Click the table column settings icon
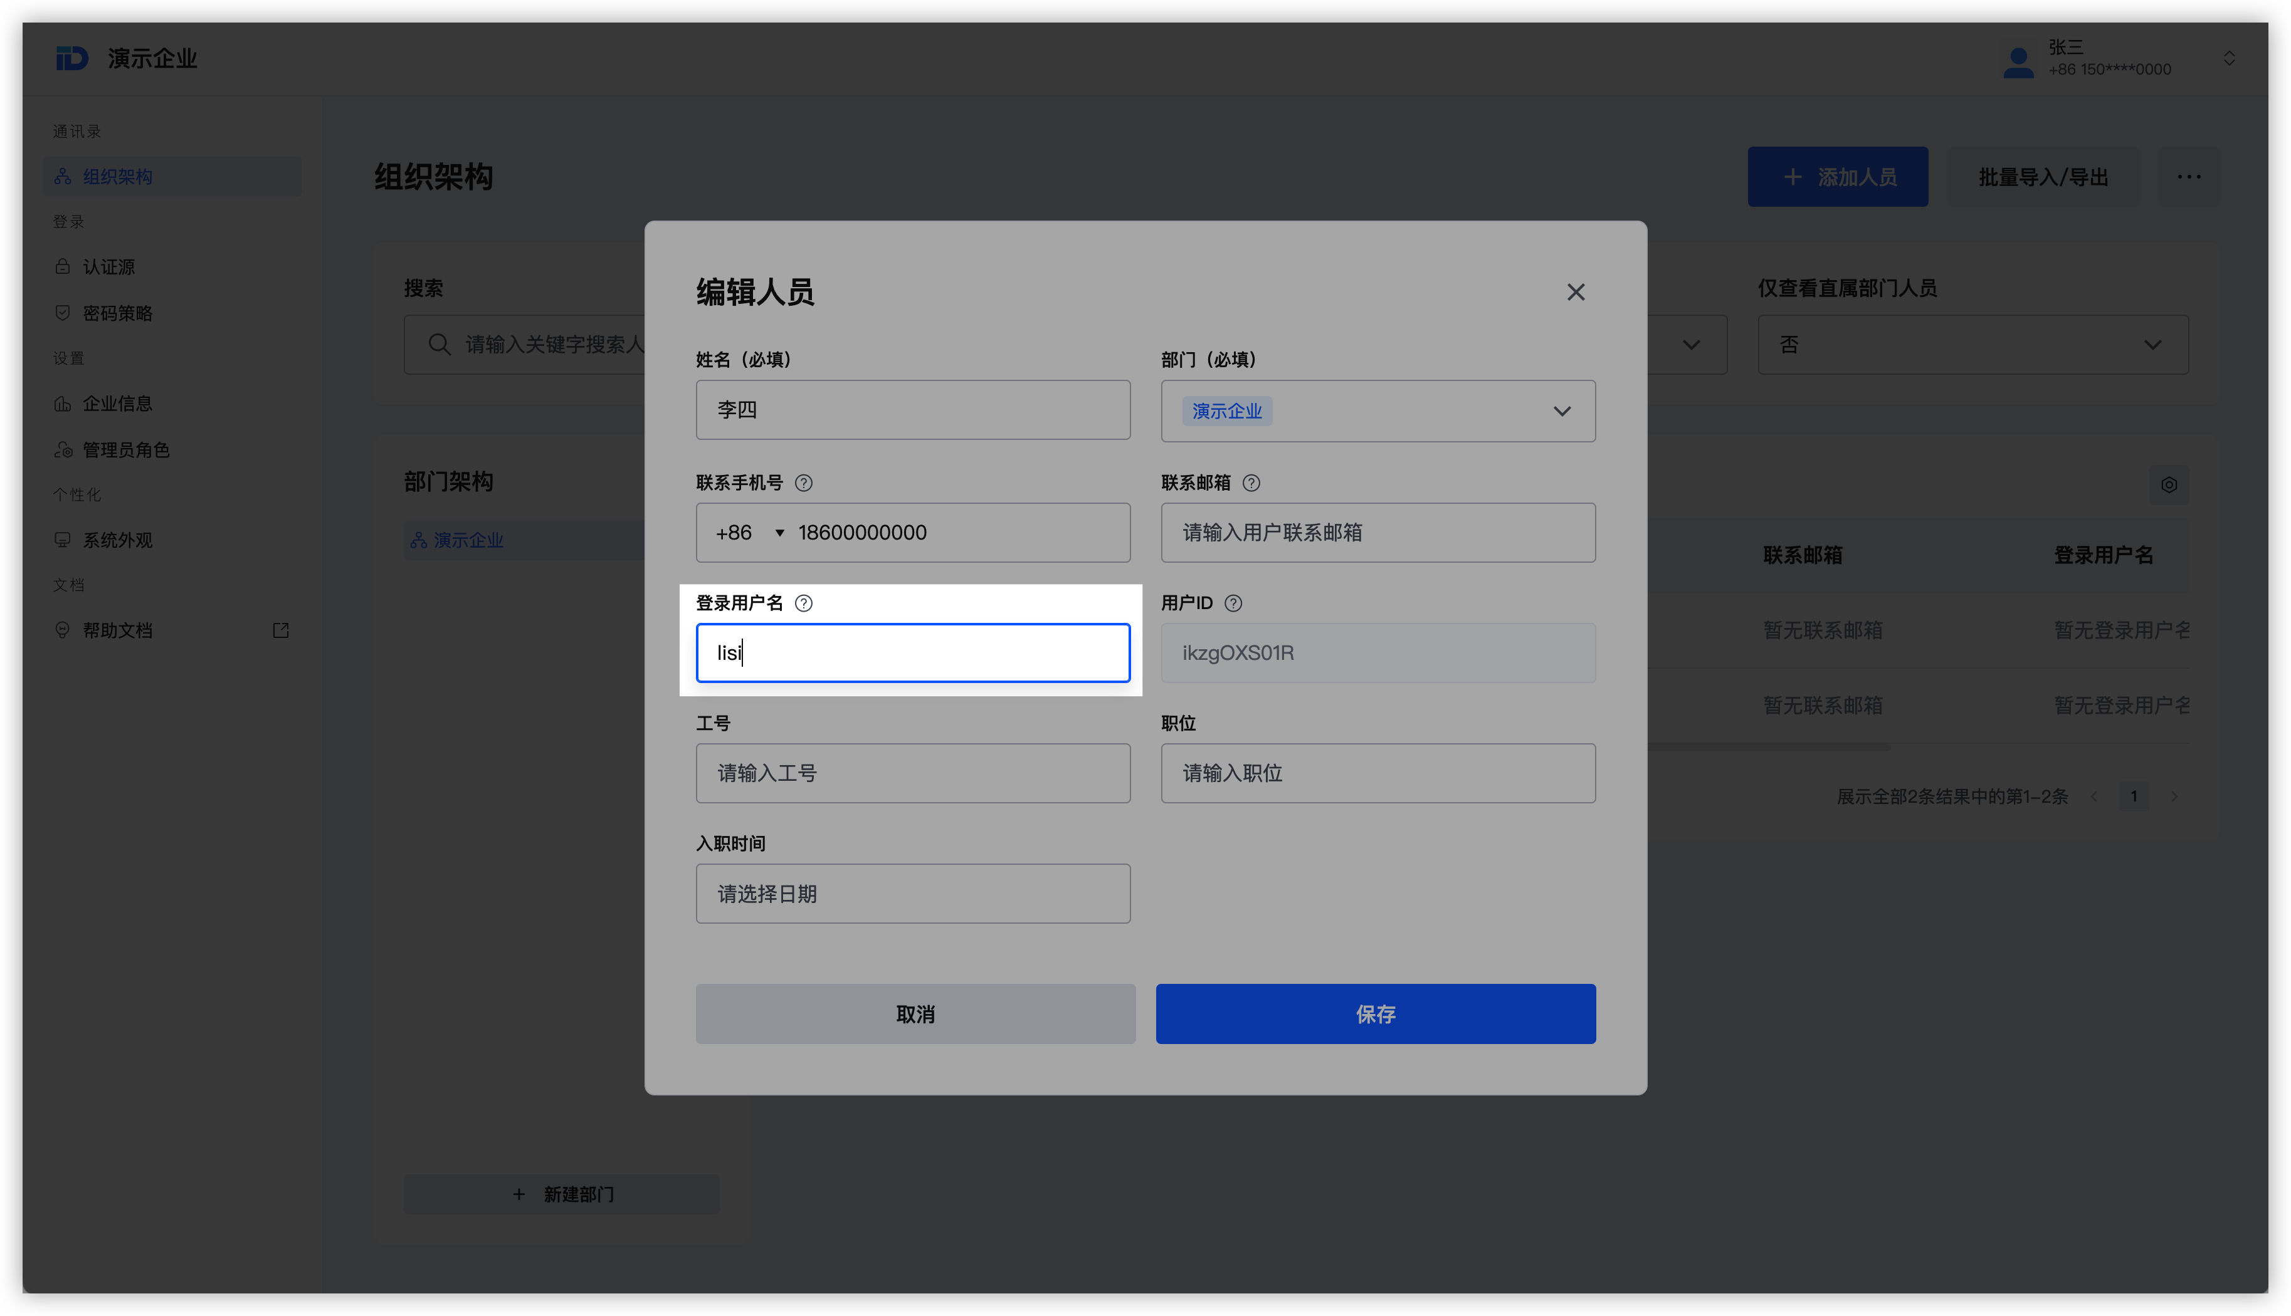Viewport: 2291px width, 1316px height. click(x=2168, y=484)
